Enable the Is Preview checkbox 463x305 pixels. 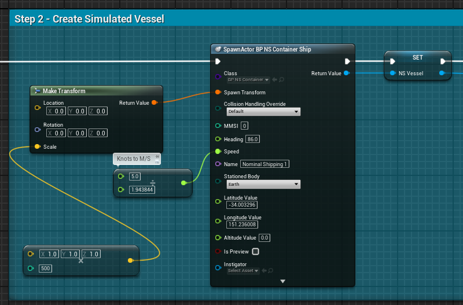(x=255, y=252)
